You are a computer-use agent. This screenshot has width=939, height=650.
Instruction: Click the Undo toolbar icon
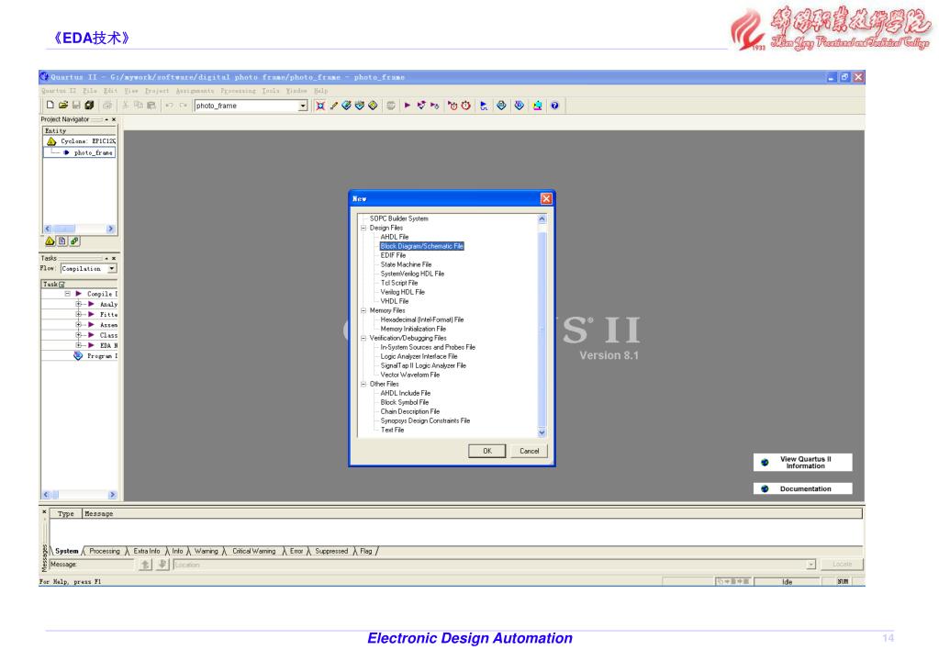click(170, 105)
